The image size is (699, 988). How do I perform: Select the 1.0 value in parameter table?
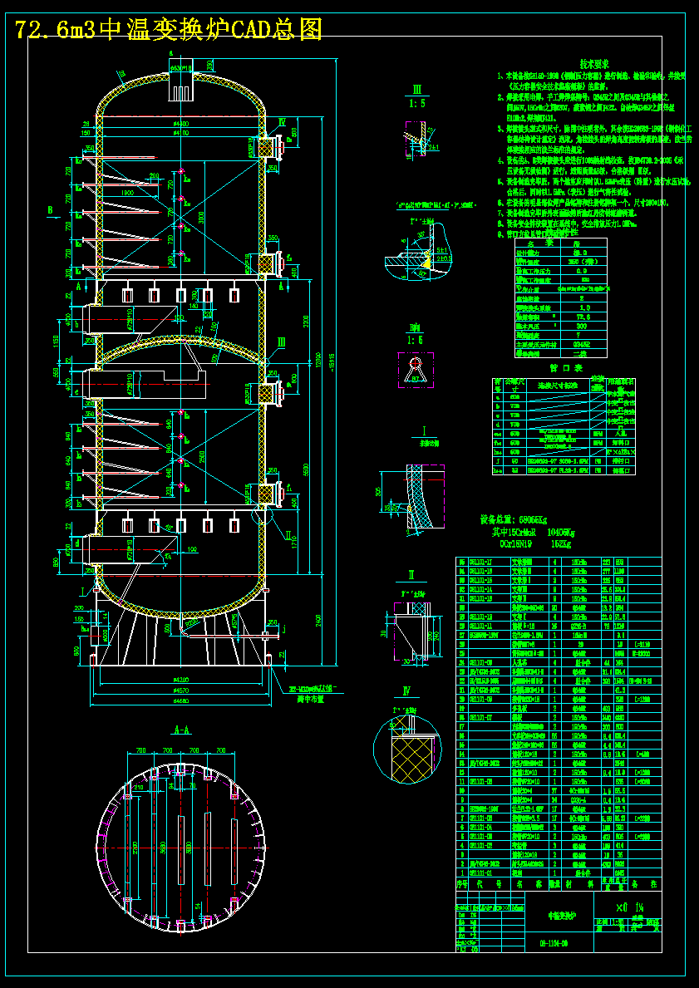click(x=585, y=307)
